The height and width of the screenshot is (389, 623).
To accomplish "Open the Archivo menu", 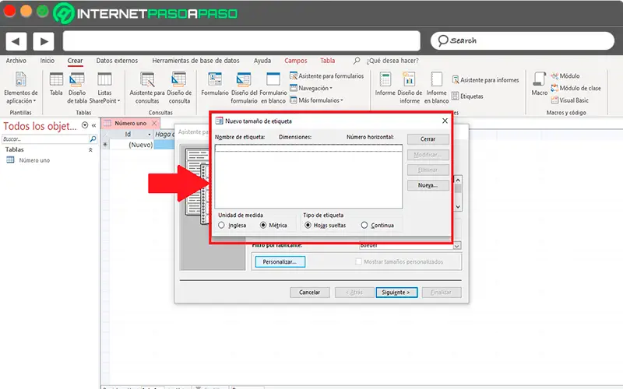I will pos(16,61).
